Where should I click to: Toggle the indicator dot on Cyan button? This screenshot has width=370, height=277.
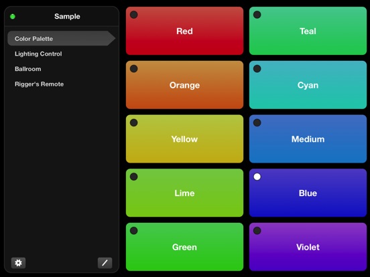point(257,69)
